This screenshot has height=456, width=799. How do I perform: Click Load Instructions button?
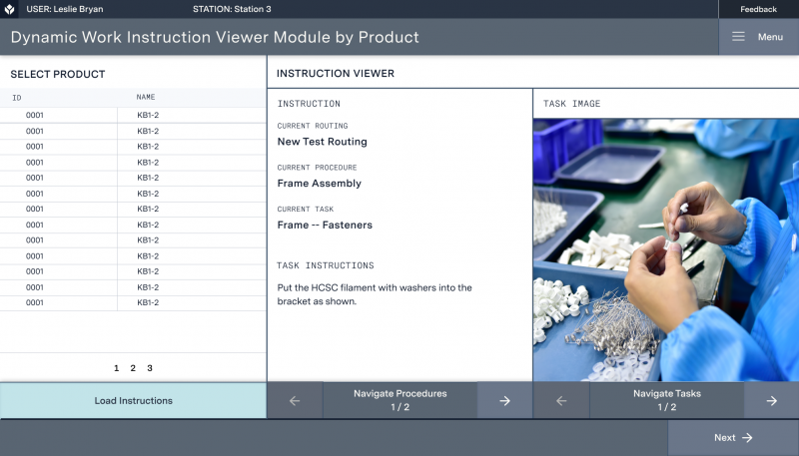(133, 400)
